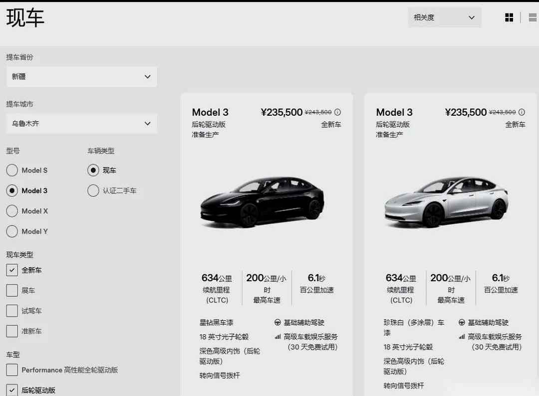Check the 展车 filter checkbox
The height and width of the screenshot is (396, 539).
point(11,290)
